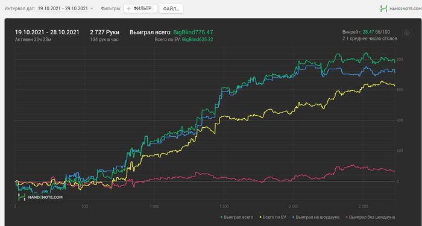Viewport: 422px width, 226px height.
Task: Click the Hand2Note logo at top right
Action: pos(400,8)
